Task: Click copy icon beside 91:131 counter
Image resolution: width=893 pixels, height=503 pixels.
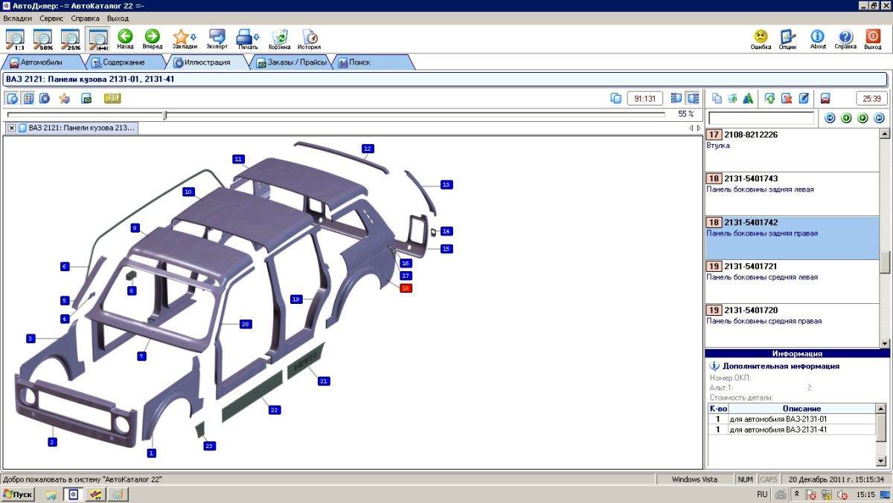Action: (615, 98)
